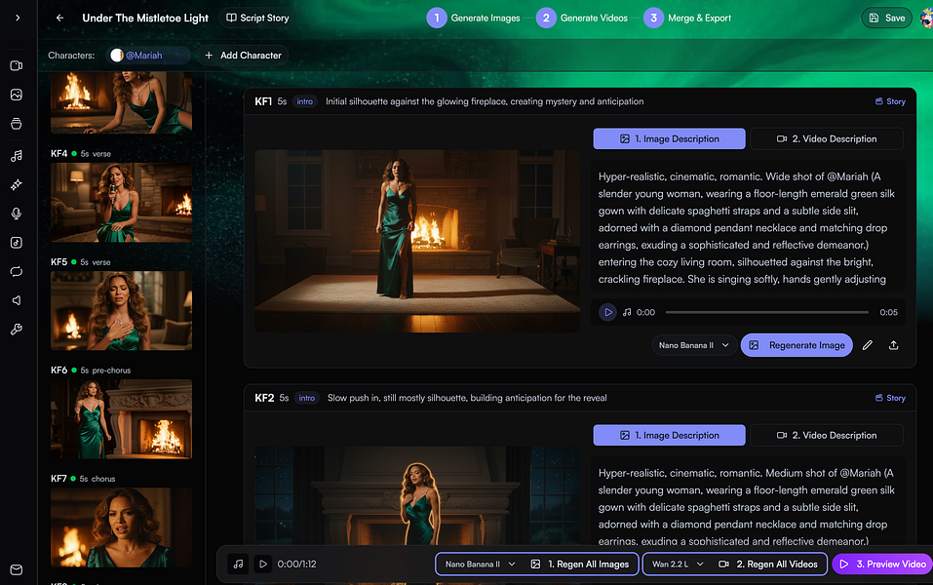Screen dimensions: 933x585
Task: Expand the left sidebar with the chevron
Action: pos(18,18)
